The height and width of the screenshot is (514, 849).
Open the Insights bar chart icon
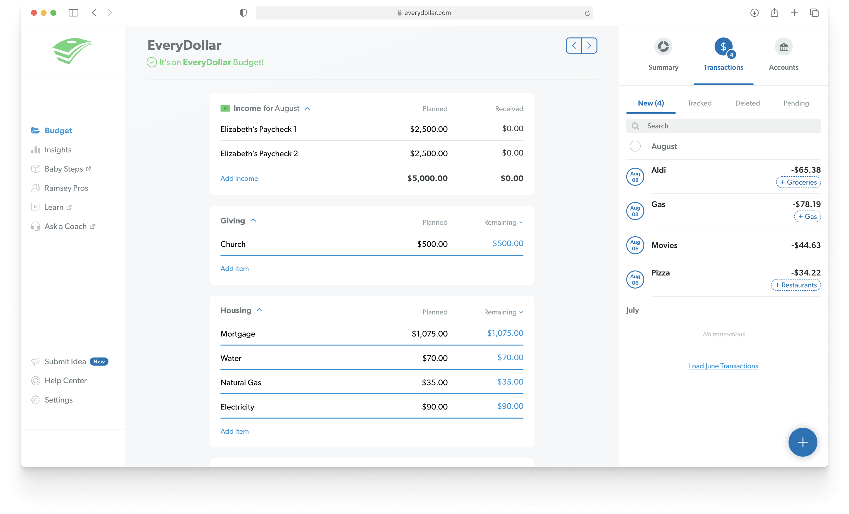[35, 150]
